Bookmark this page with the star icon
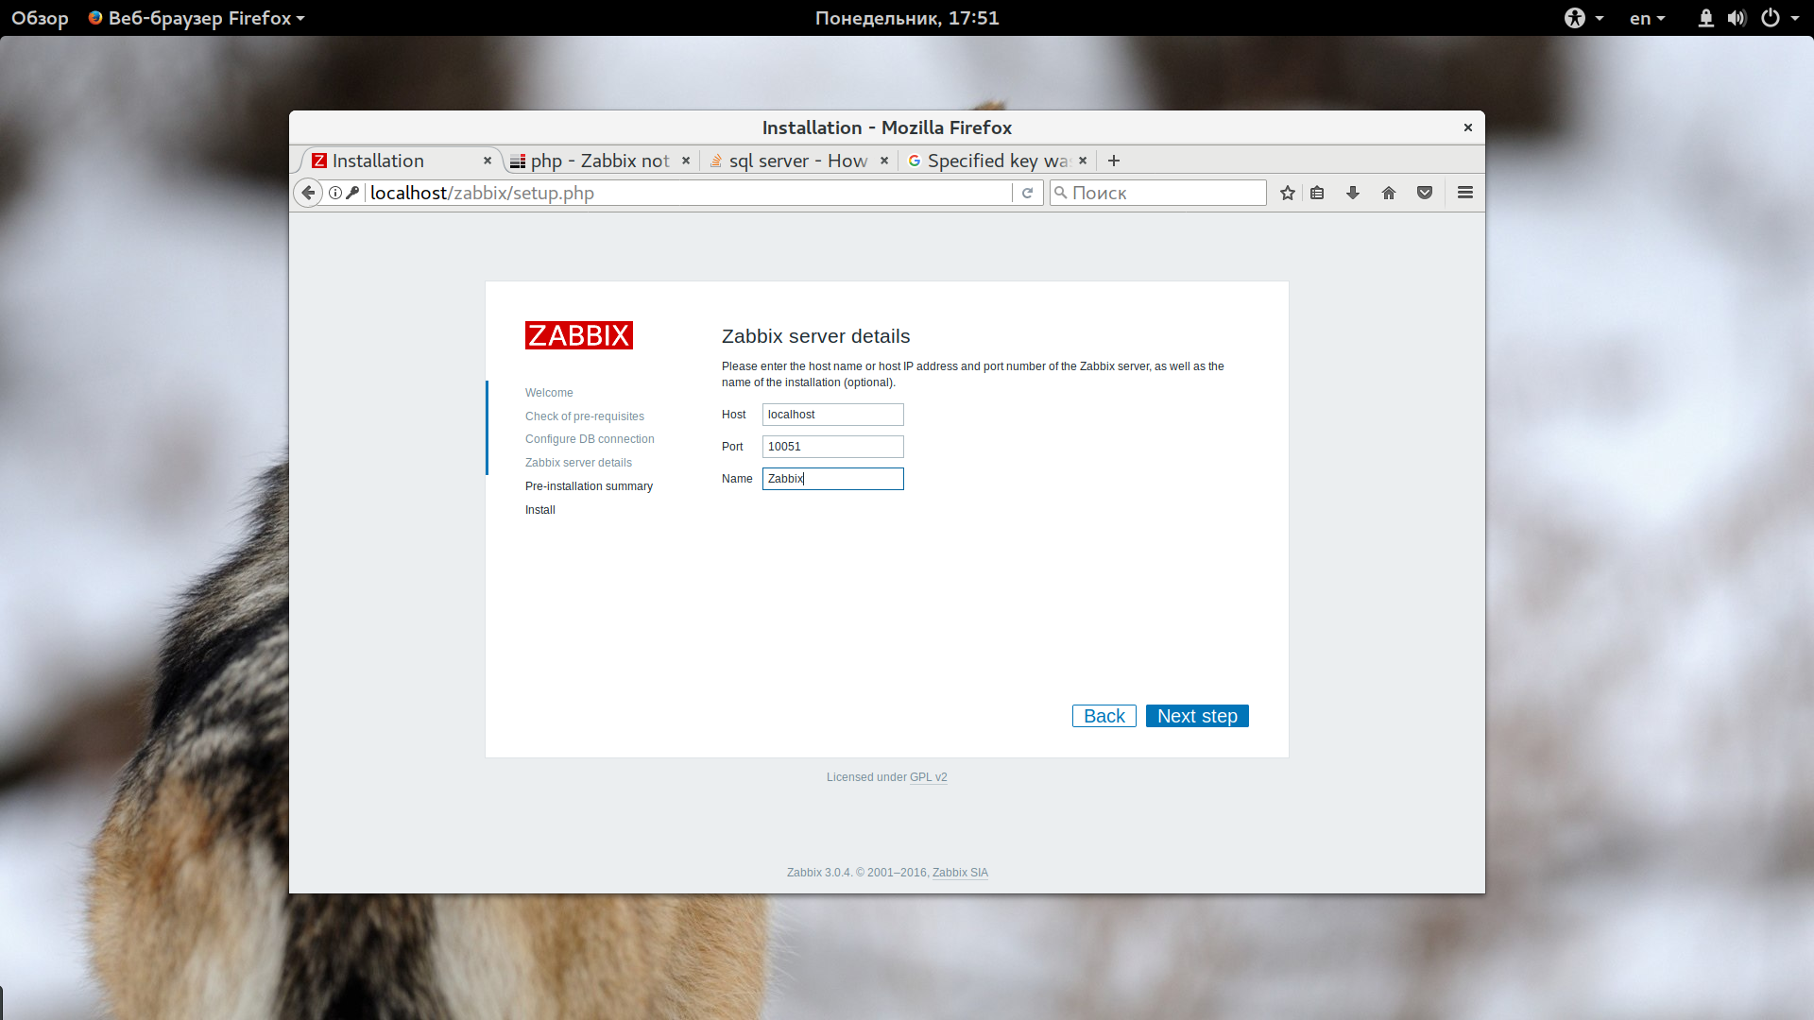 [1287, 193]
